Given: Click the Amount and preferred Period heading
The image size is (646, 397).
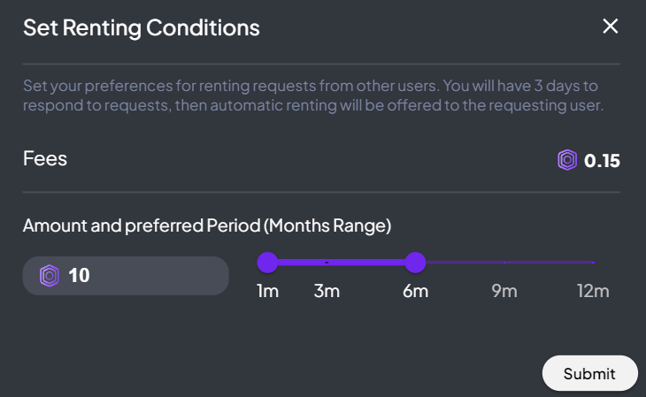Looking at the screenshot, I should click(x=207, y=225).
